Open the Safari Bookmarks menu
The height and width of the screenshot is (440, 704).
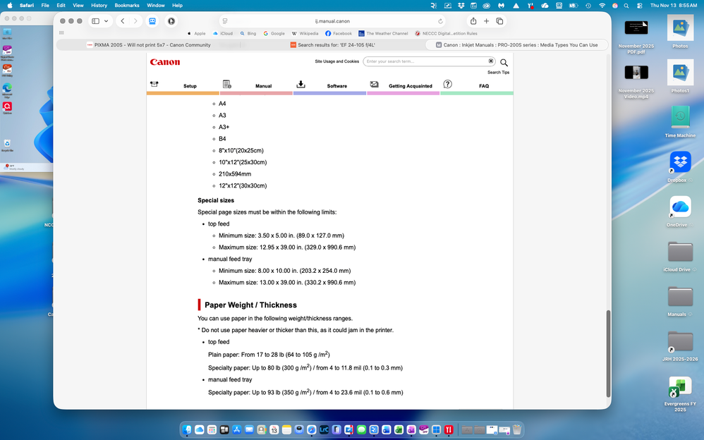[x=127, y=5]
